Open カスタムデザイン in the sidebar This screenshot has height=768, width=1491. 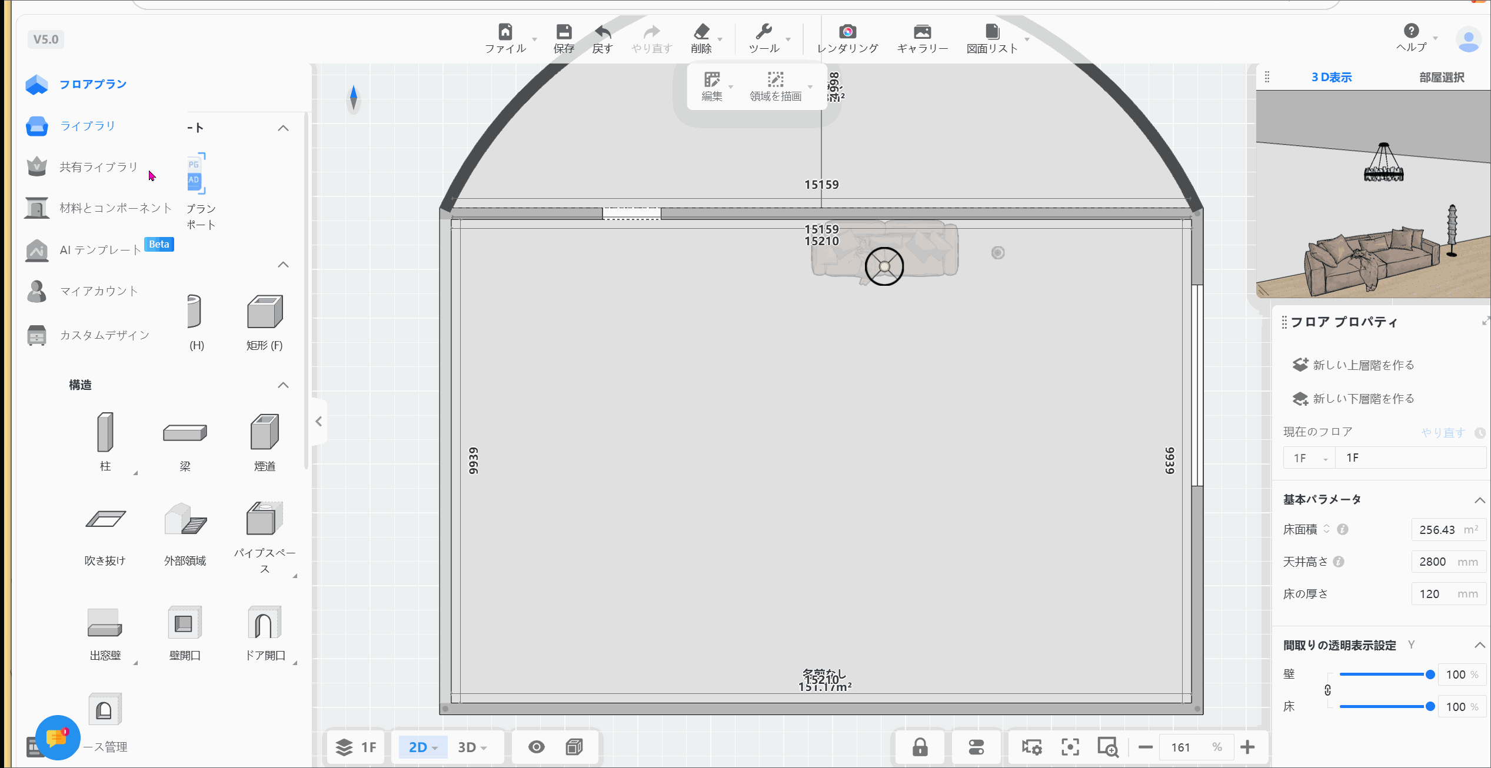click(88, 335)
